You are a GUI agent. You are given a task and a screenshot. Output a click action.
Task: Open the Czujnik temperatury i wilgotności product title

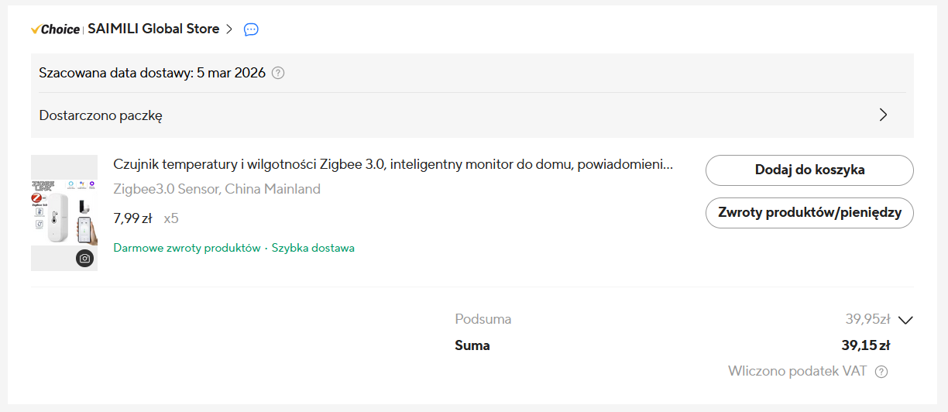(x=393, y=164)
